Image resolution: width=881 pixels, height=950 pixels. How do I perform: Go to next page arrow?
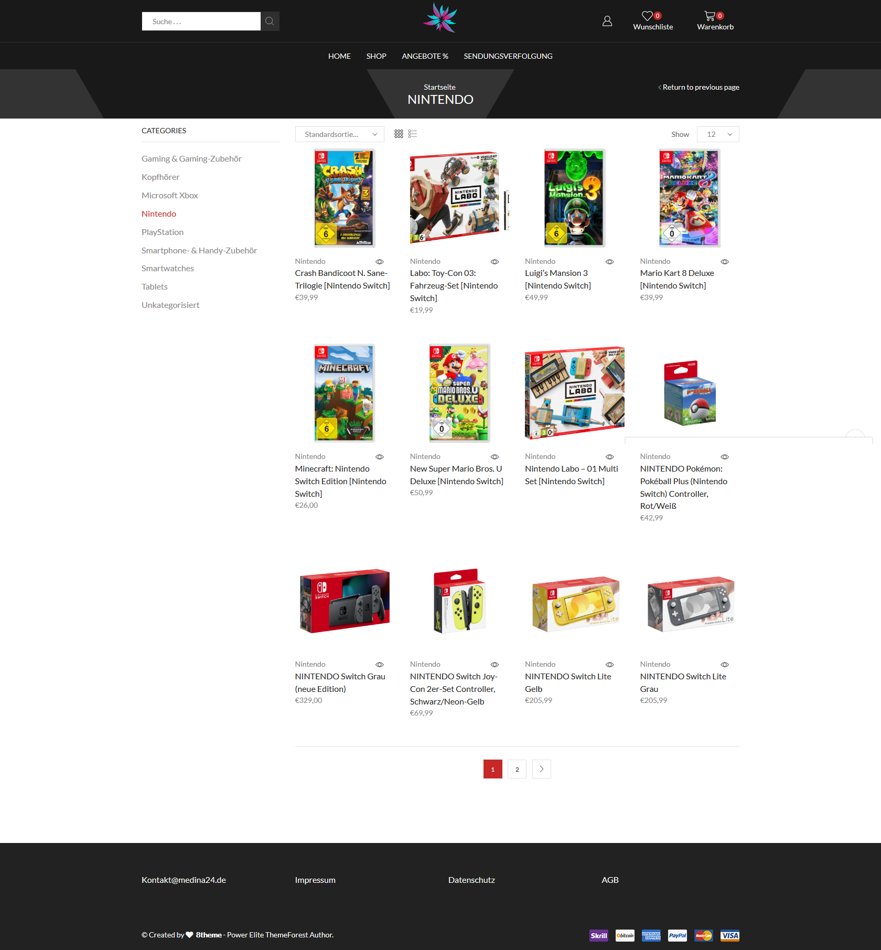[542, 769]
